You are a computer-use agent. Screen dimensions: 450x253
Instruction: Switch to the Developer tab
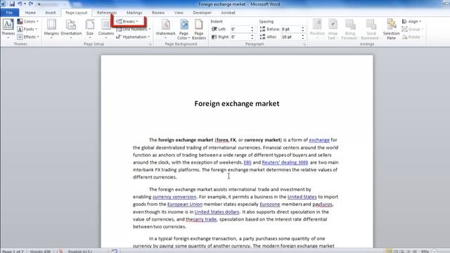coord(202,13)
